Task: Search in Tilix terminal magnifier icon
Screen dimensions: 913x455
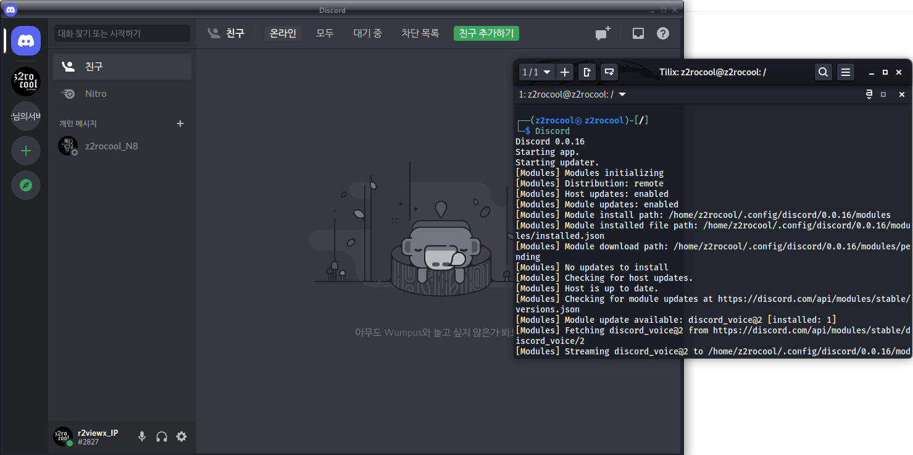Action: pyautogui.click(x=823, y=72)
